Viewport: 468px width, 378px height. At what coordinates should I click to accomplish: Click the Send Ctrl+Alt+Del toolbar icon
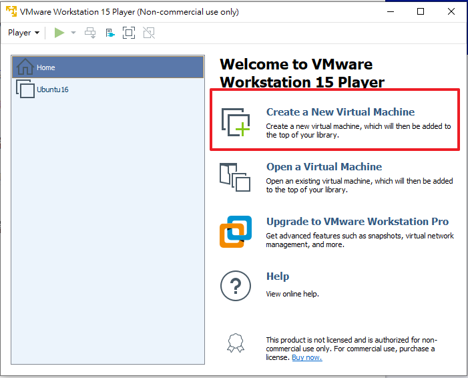click(x=90, y=33)
